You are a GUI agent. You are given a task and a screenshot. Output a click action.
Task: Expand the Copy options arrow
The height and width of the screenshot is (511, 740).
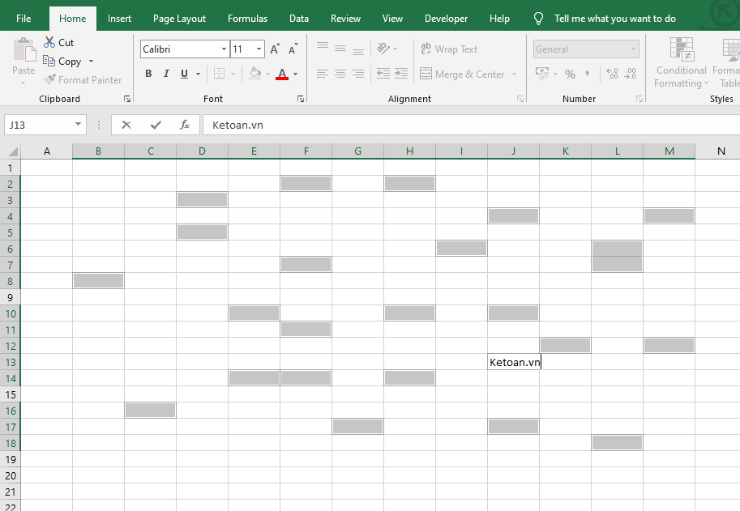tap(91, 62)
